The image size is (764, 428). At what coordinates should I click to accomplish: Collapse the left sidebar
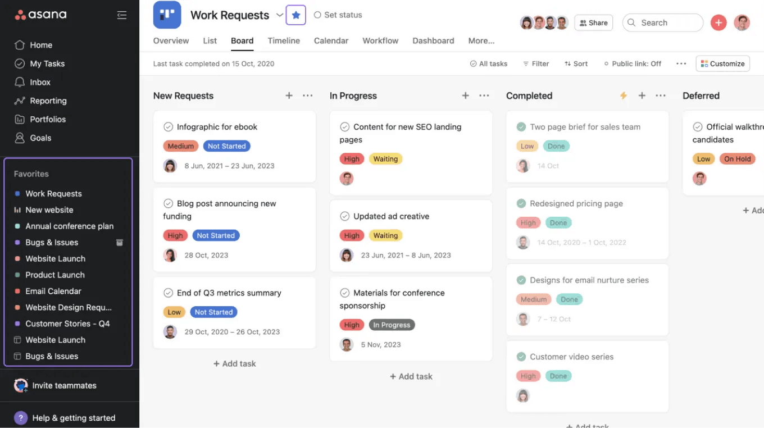coord(122,15)
